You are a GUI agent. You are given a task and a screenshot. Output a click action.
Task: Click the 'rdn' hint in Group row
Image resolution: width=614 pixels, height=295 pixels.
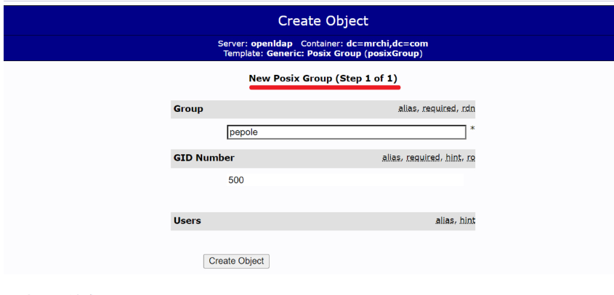(468, 109)
